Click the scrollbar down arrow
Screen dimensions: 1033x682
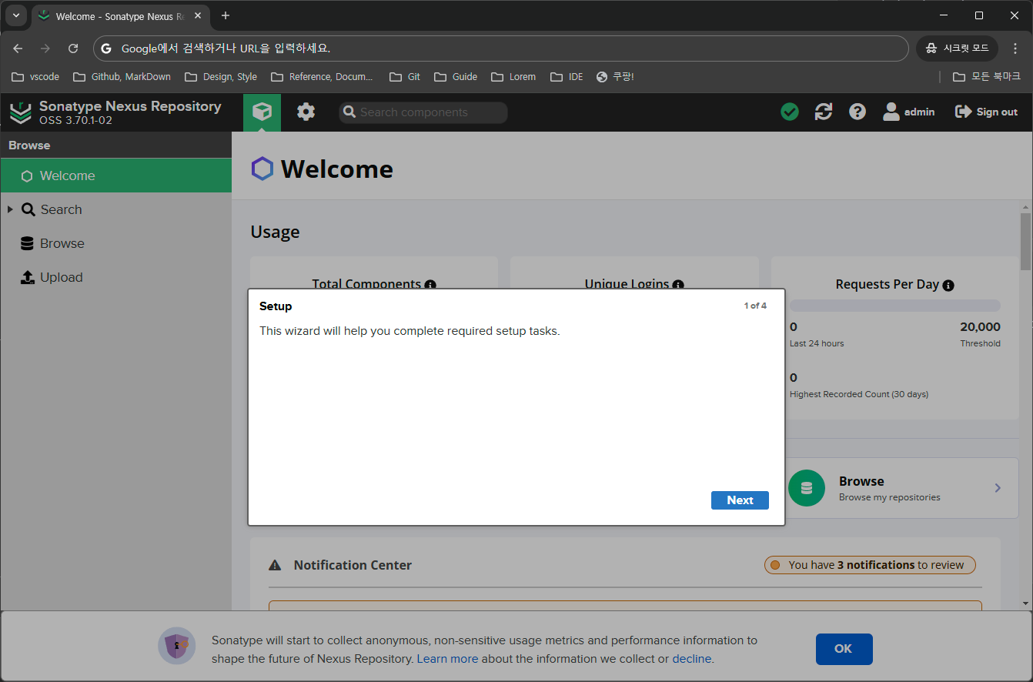point(1025,603)
